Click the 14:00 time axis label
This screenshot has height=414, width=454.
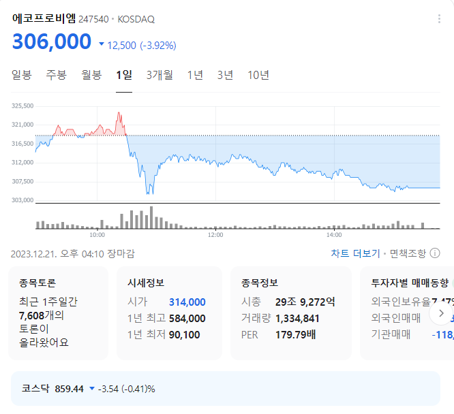(334, 235)
